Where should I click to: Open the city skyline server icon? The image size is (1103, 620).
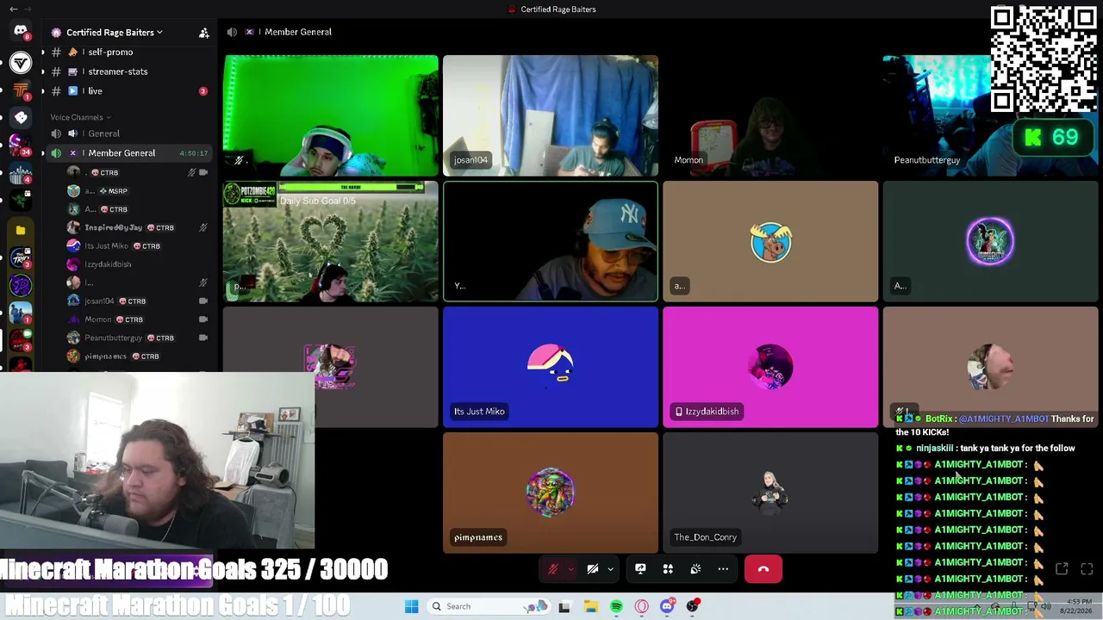click(x=21, y=173)
